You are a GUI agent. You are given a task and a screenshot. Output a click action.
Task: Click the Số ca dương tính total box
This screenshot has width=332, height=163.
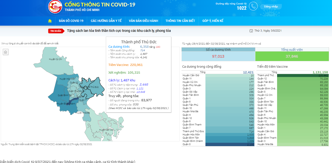pos(218,56)
